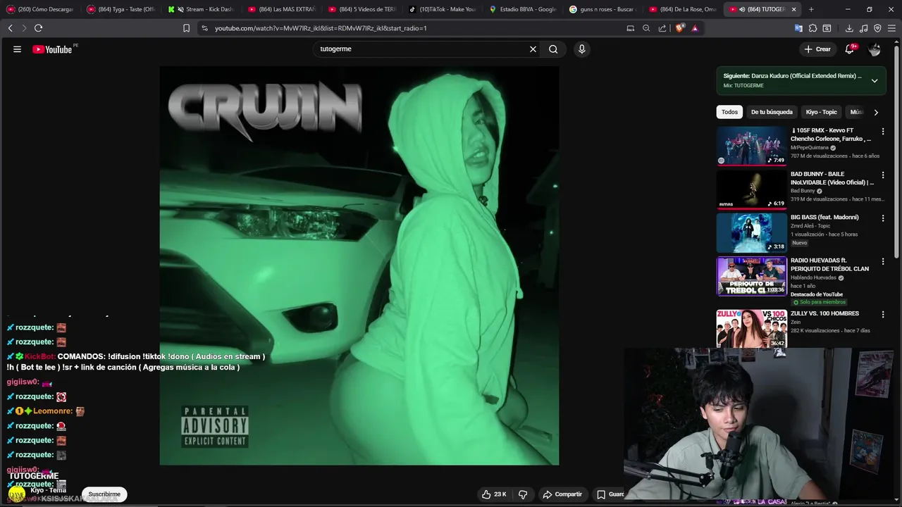902x507 pixels.
Task: Switch to the Las MAS EXTRAÑAS tab
Action: (281, 9)
